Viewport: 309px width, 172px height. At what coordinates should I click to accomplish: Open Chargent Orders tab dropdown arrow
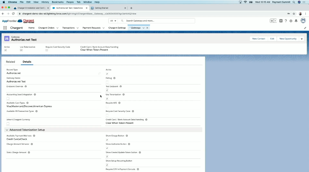tap(57, 28)
